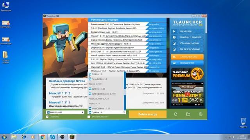The width and height of the screenshot is (250, 140).
Task: Select Forge 1.7.10 from the list
Action: coord(105,103)
